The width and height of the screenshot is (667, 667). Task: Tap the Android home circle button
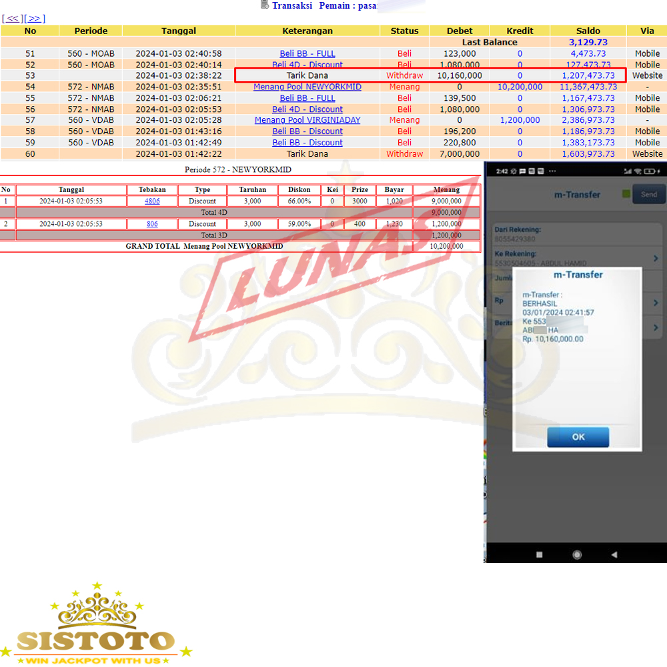click(x=577, y=554)
